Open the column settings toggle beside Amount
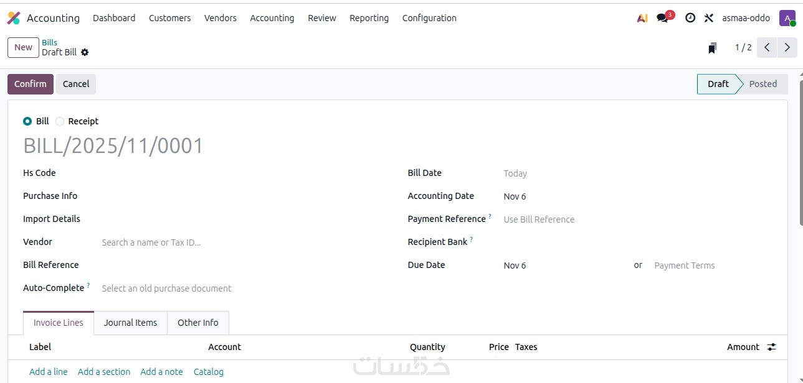This screenshot has height=383, width=803. pyautogui.click(x=772, y=347)
